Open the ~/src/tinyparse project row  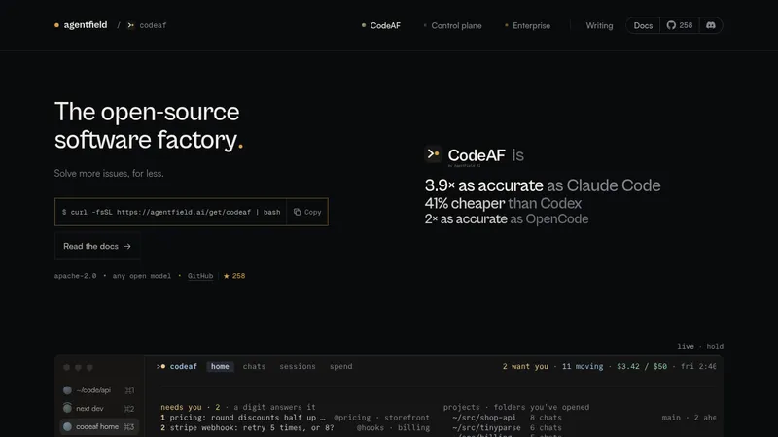pyautogui.click(x=507, y=427)
